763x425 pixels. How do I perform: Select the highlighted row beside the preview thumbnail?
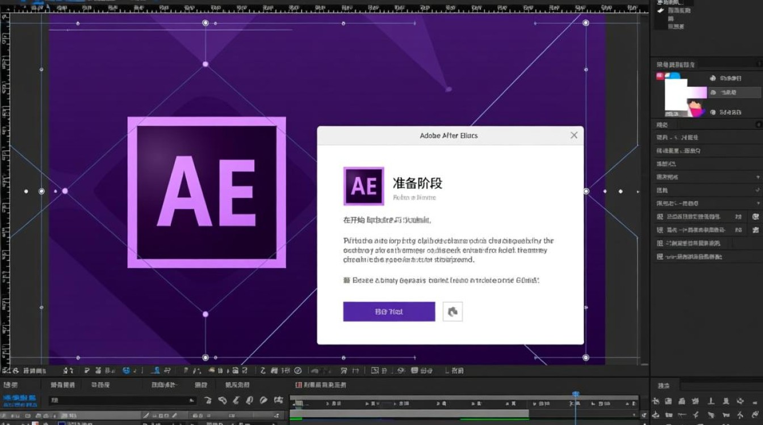734,92
